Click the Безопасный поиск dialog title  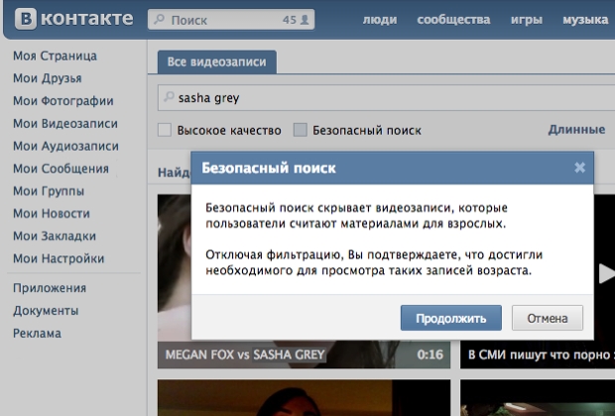269,168
